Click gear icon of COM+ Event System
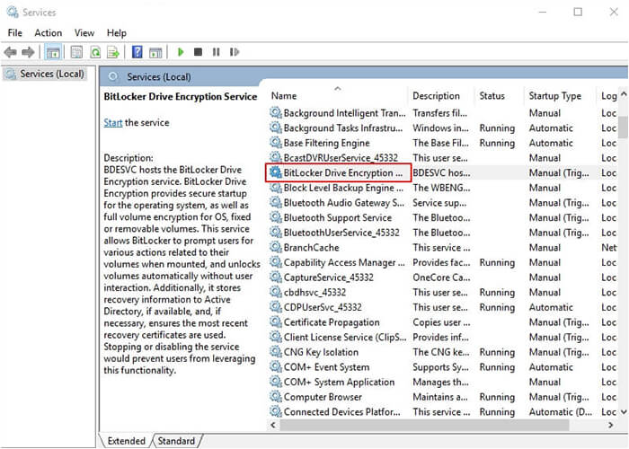This screenshot has height=449, width=629. coord(275,366)
